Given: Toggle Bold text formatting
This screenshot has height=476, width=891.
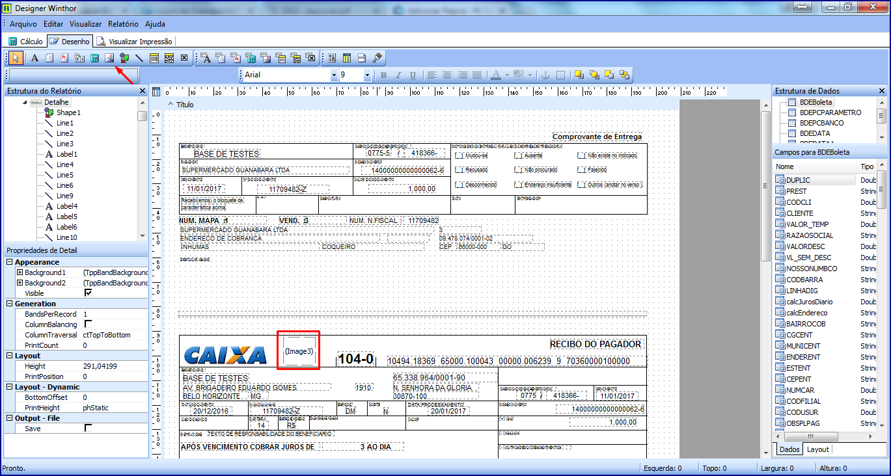Looking at the screenshot, I should [383, 75].
